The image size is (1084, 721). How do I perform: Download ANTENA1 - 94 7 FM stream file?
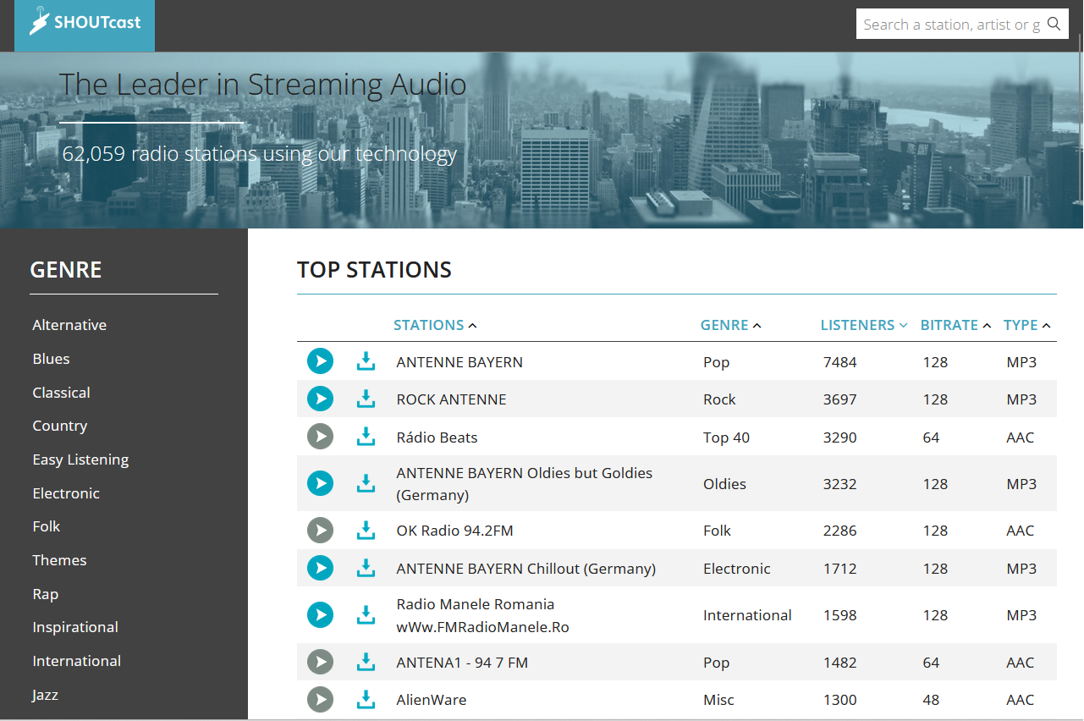[x=366, y=662]
